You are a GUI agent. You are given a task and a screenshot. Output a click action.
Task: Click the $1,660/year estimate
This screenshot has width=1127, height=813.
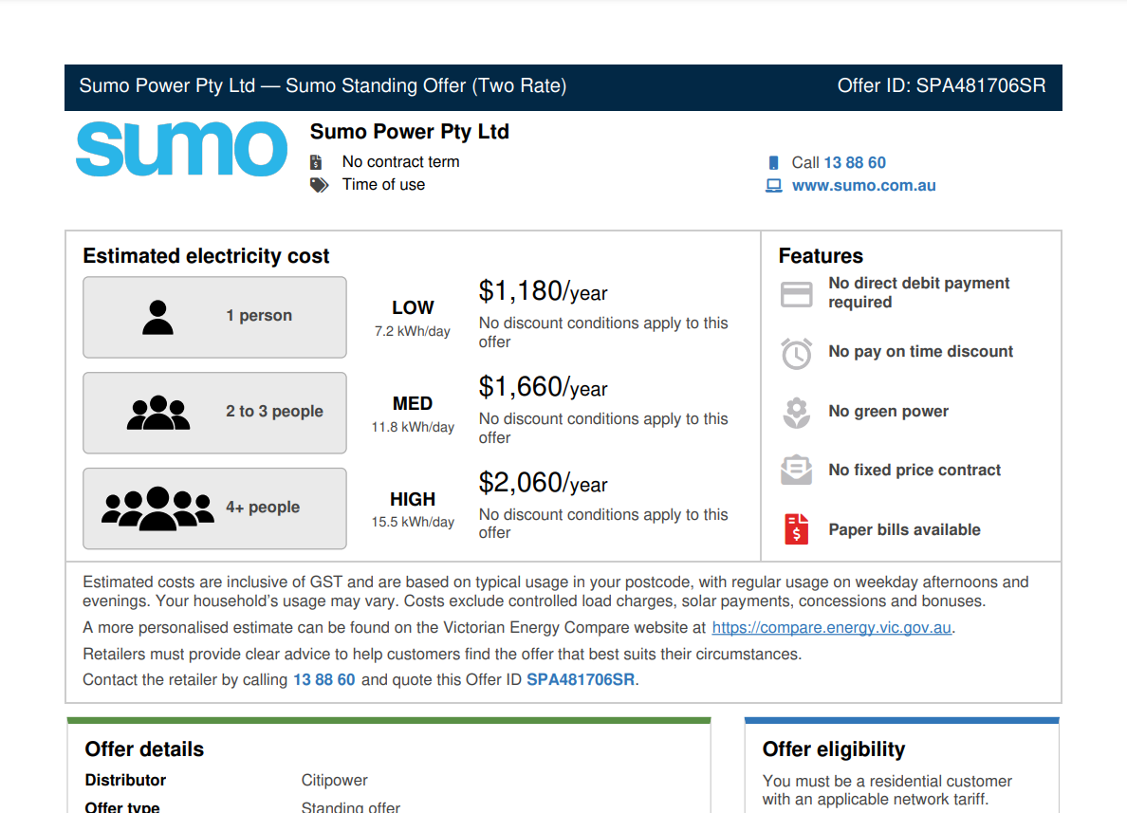point(544,387)
